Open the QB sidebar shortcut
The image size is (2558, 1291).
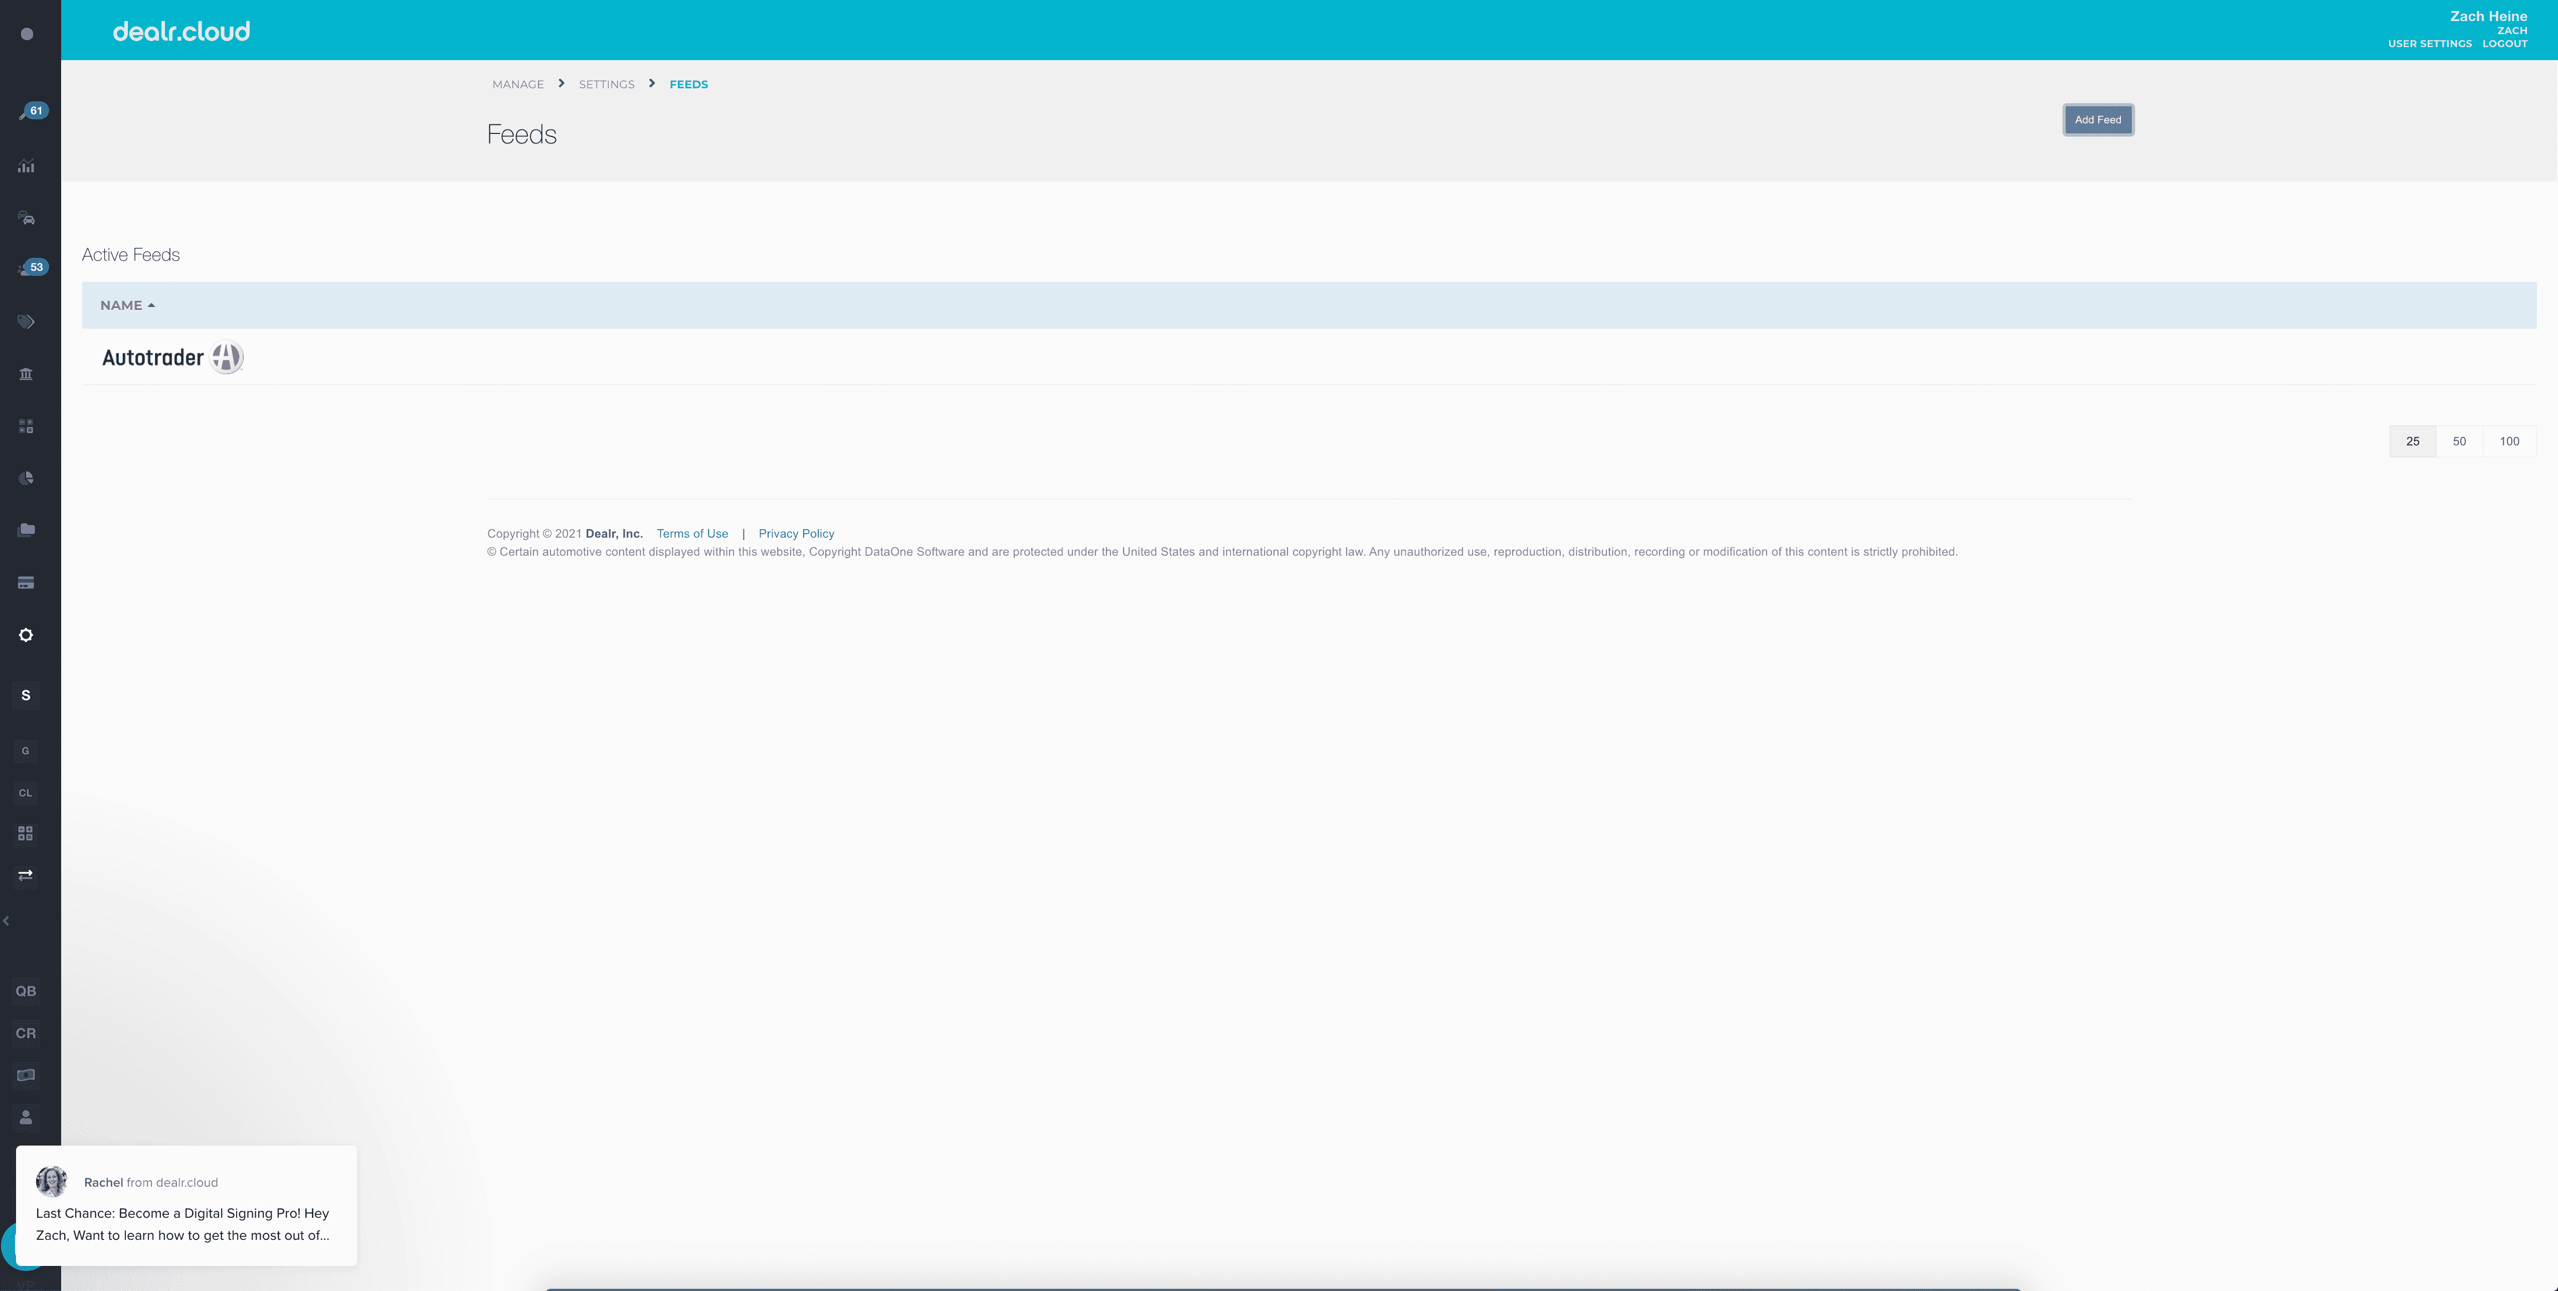(26, 991)
